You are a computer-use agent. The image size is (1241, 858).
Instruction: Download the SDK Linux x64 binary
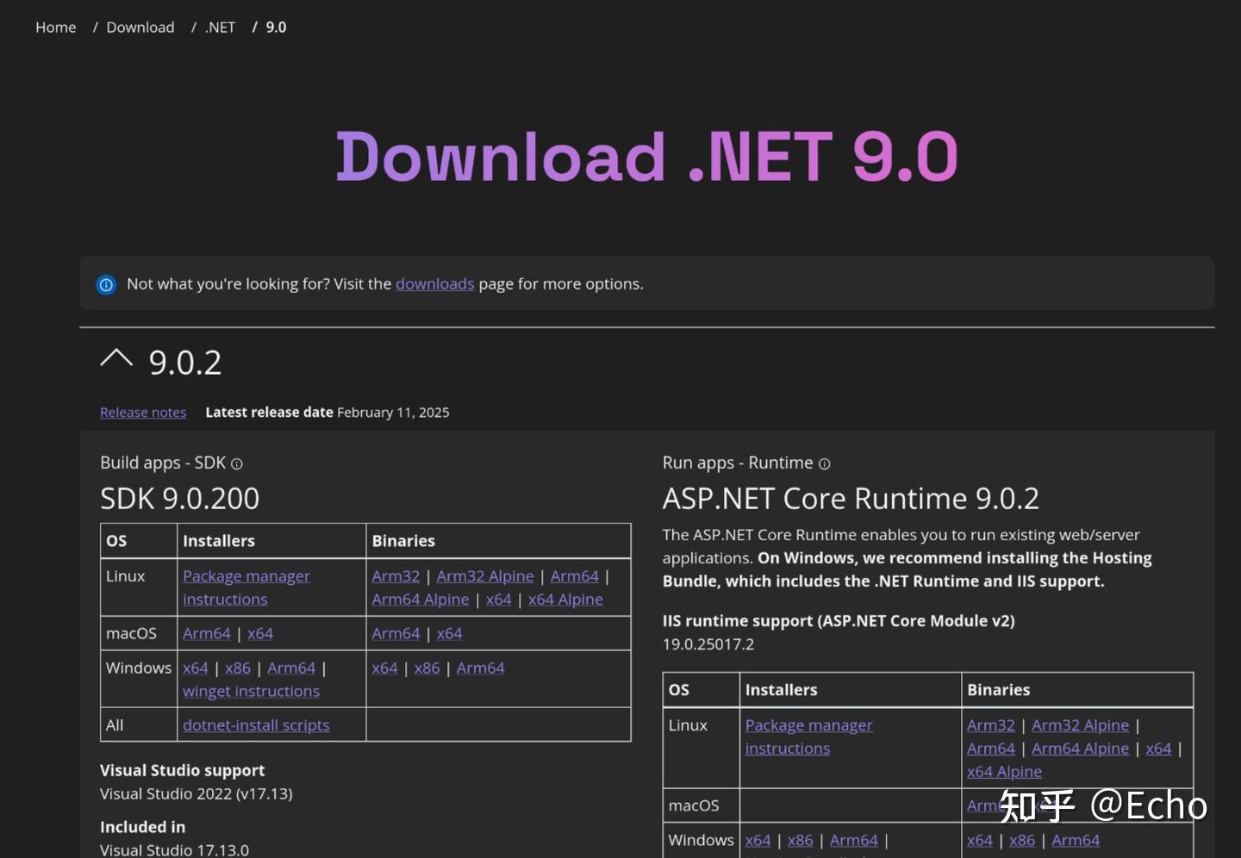point(499,600)
